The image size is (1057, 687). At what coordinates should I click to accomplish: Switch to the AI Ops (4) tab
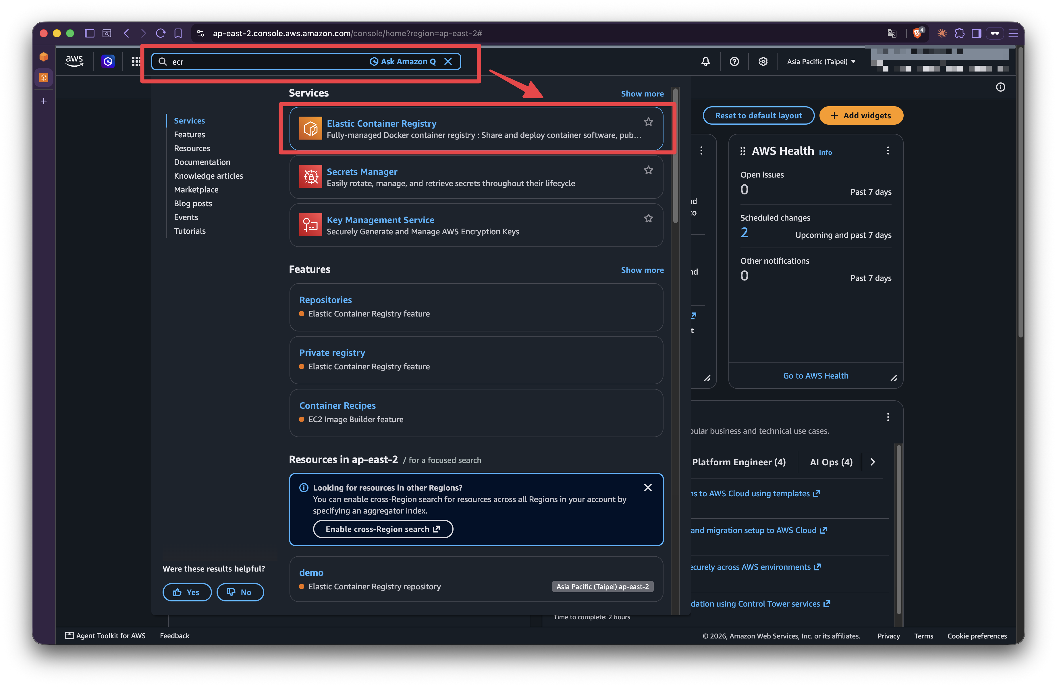(831, 462)
